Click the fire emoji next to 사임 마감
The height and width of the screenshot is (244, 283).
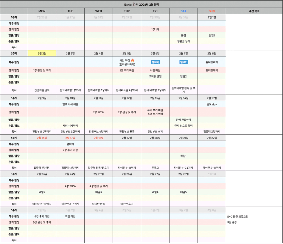pos(133,60)
